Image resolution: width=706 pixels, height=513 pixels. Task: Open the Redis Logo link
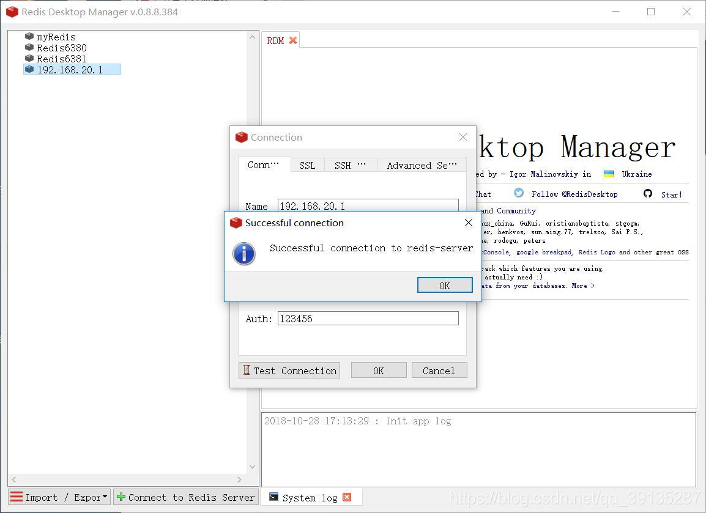coord(596,252)
